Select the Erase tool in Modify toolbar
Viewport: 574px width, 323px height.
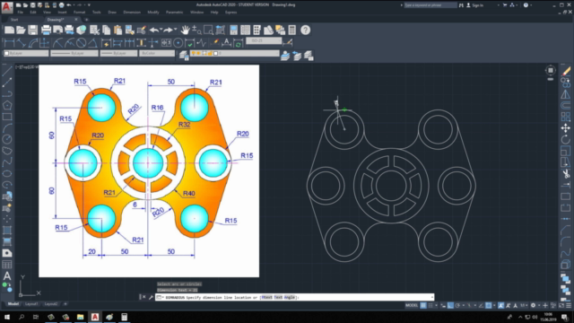coord(566,71)
